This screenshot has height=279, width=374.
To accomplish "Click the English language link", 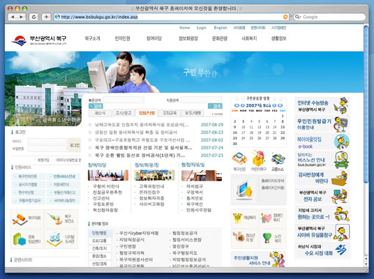I will (x=220, y=28).
